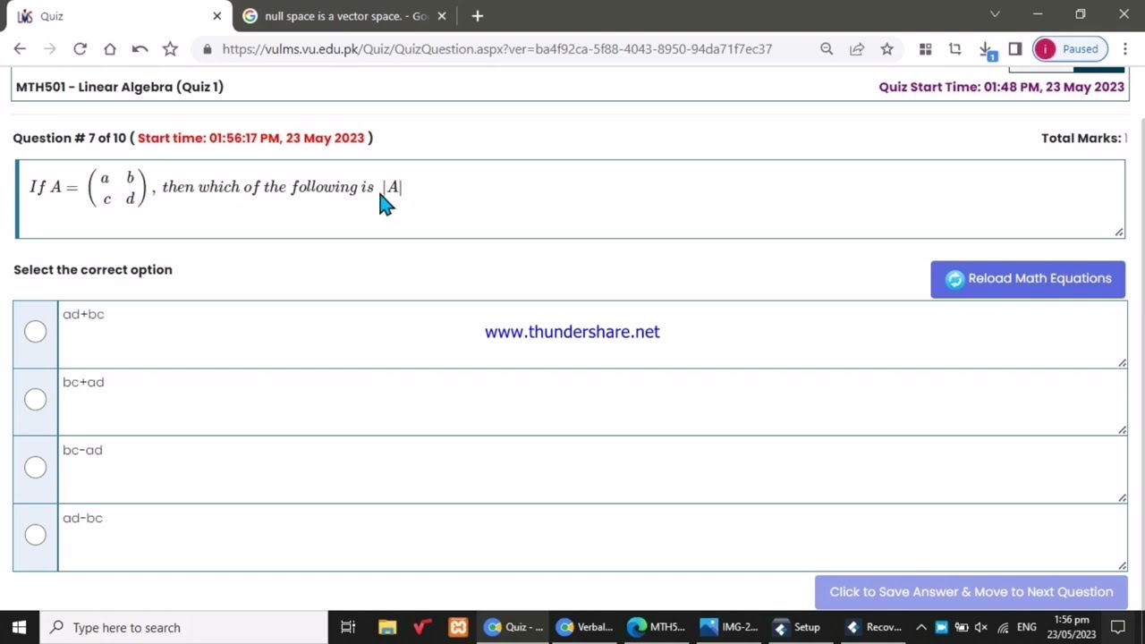This screenshot has width=1145, height=644.
Task: Open the browser home page
Action: tap(109, 49)
